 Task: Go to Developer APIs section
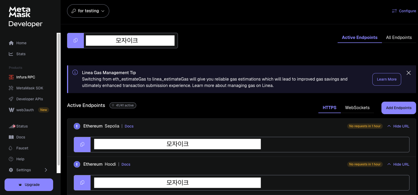(x=29, y=99)
